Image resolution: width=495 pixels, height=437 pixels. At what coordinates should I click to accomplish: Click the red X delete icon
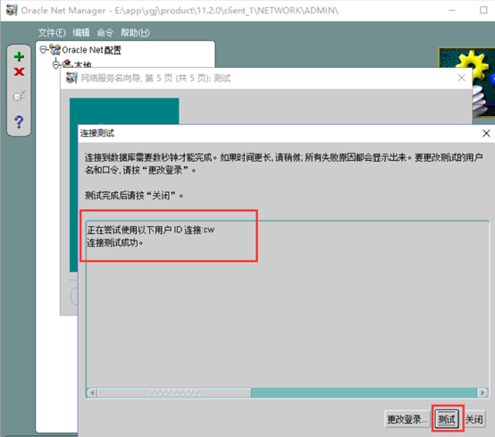tap(19, 71)
